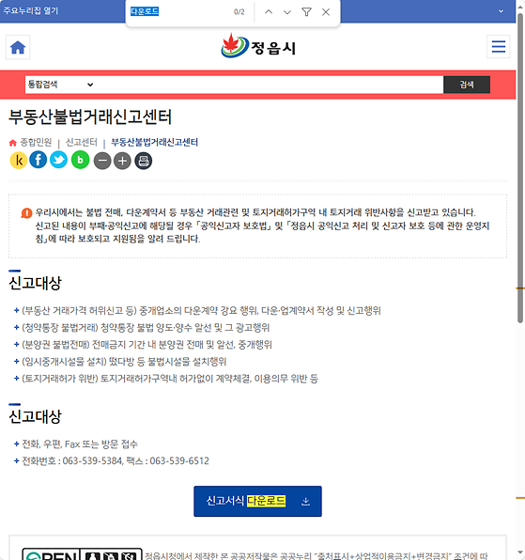Click the OPEN 공공누리 license badge
Screen dimensions: 525x560
(x=82, y=554)
